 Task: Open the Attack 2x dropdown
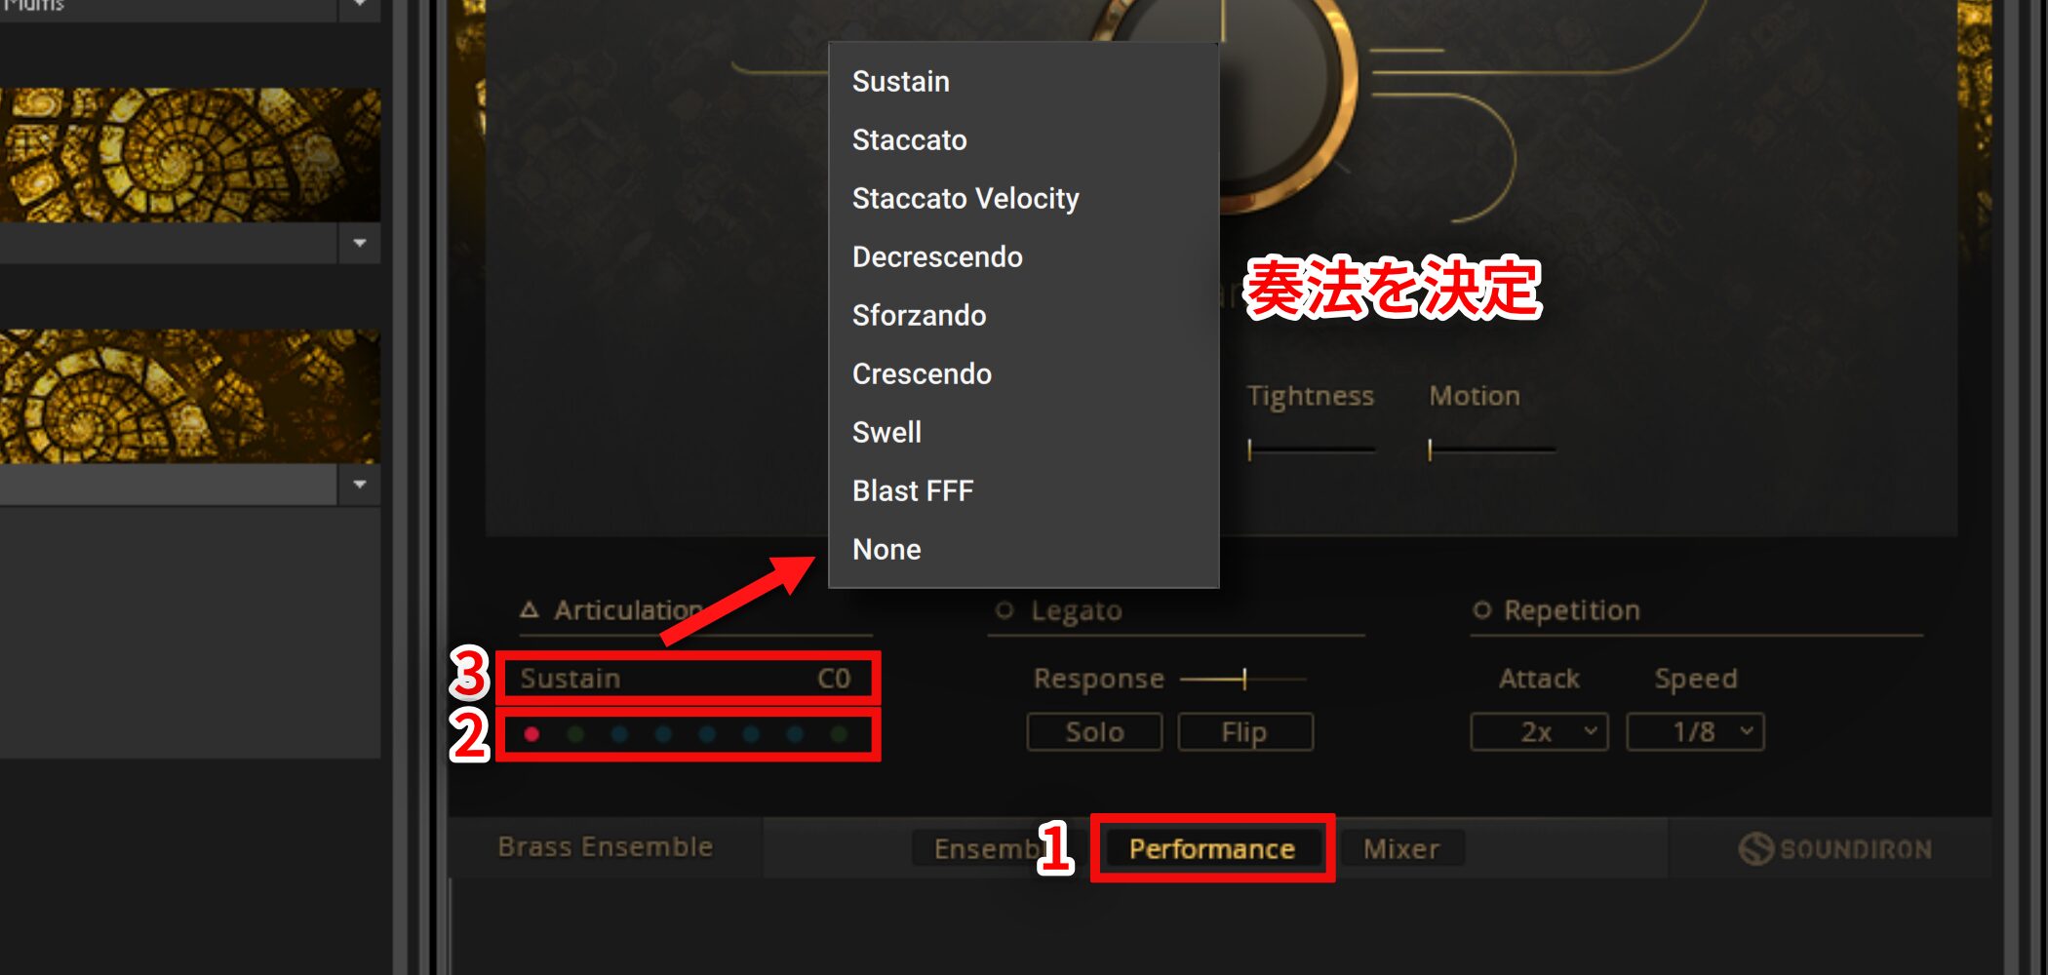(x=1539, y=731)
